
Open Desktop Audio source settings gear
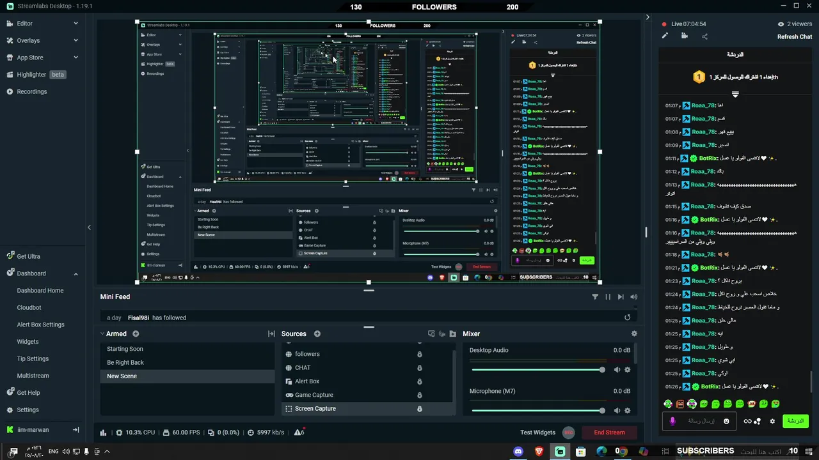(627, 370)
